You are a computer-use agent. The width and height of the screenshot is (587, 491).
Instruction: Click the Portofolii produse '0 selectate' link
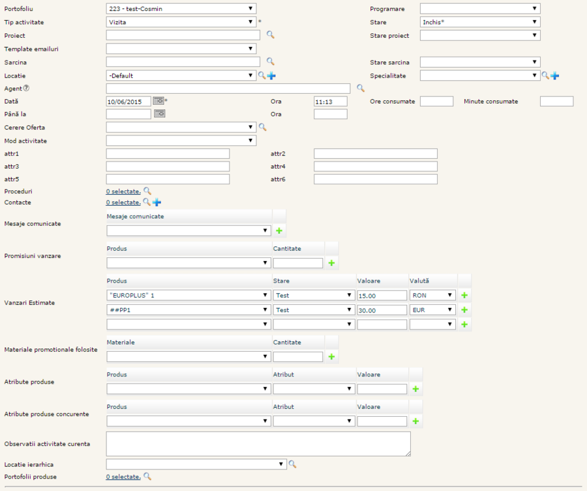[x=123, y=477]
